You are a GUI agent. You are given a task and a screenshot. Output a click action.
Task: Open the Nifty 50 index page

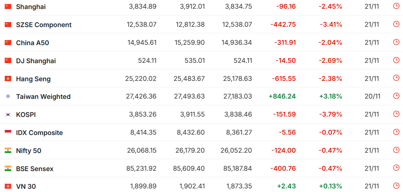pyautogui.click(x=29, y=151)
